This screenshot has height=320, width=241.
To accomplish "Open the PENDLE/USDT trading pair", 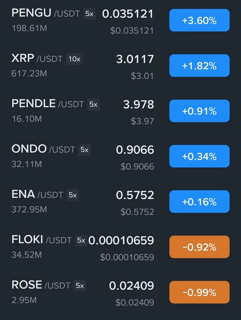I will (48, 104).
